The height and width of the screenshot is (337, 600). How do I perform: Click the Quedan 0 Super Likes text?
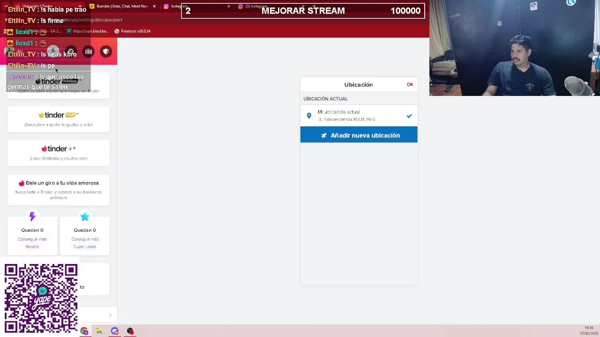85,230
